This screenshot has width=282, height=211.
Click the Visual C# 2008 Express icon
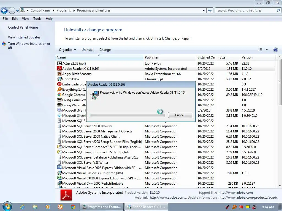(x=59, y=178)
